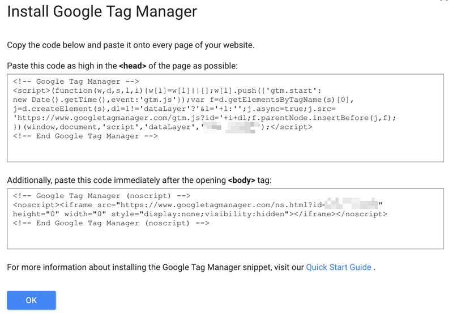The height and width of the screenshot is (313, 453).
Task: Click the height="0" width="0" style line
Action: coord(200,214)
